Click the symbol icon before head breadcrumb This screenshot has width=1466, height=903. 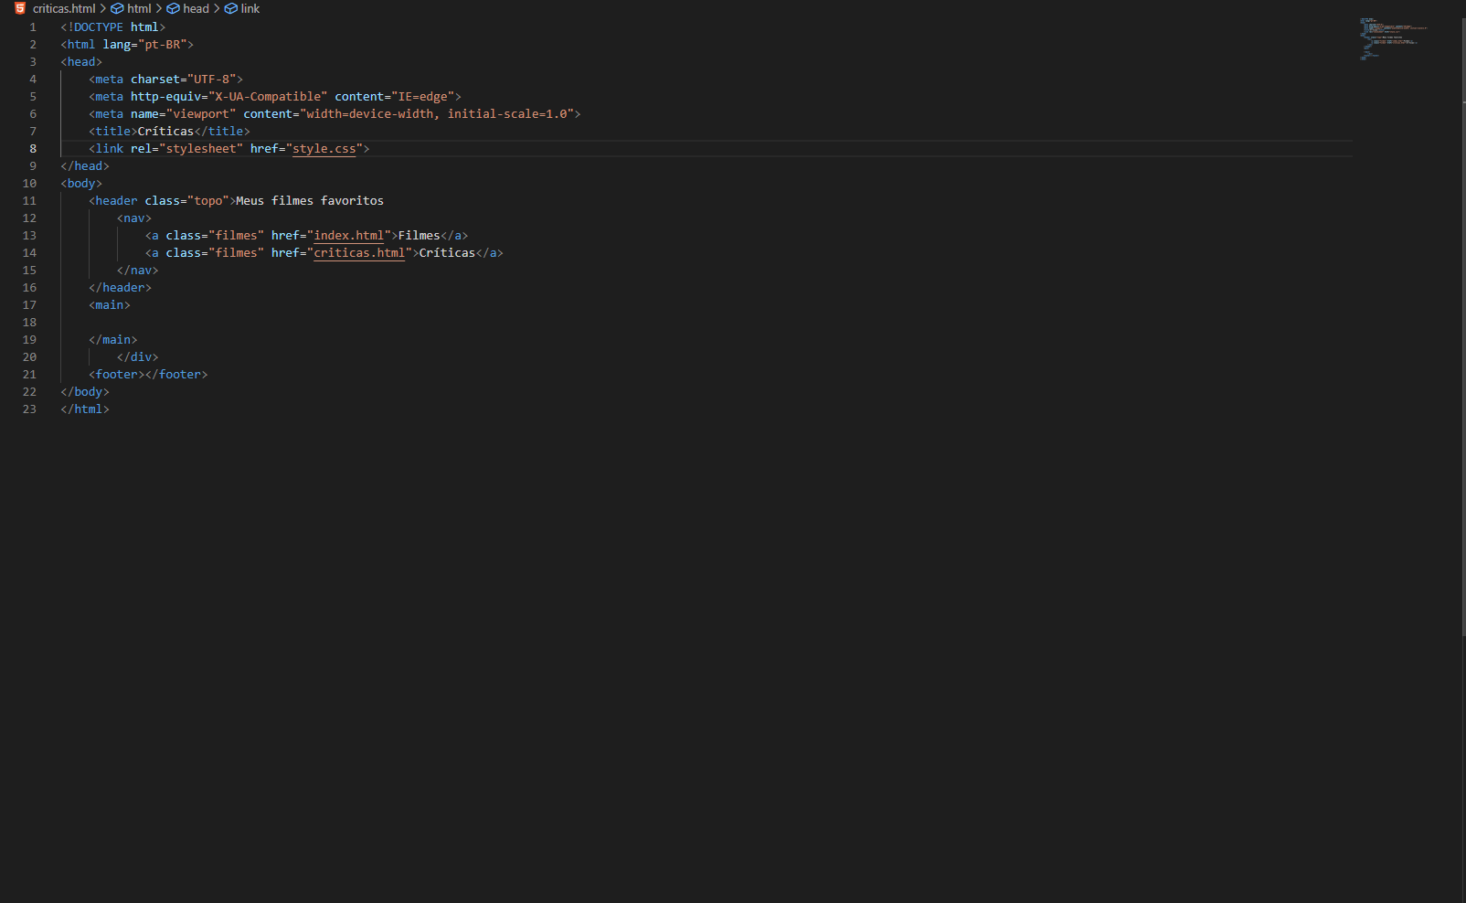tap(173, 8)
